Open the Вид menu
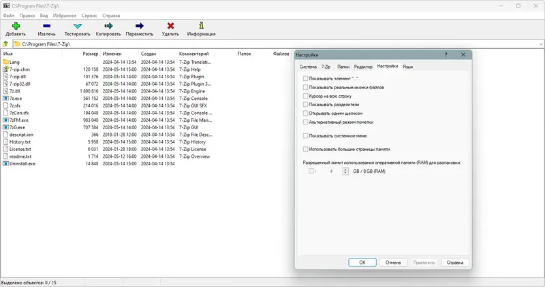The height and width of the screenshot is (287, 545). click(x=44, y=16)
